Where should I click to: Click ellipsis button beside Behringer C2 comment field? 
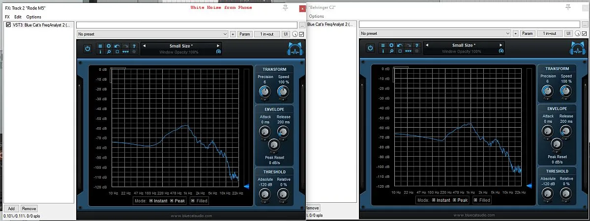pos(585,24)
